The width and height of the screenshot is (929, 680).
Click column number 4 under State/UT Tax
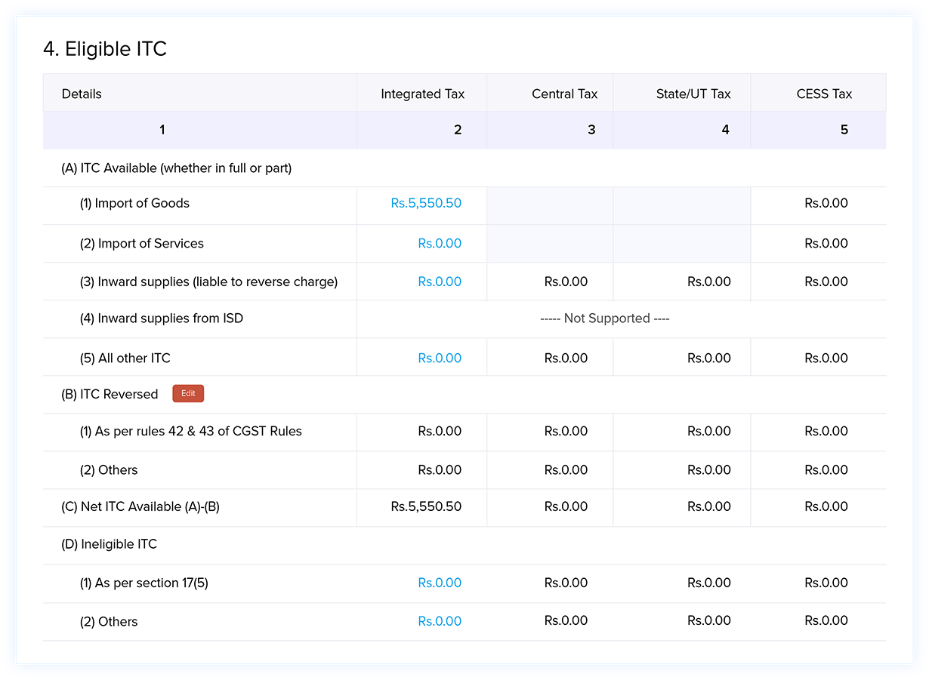point(725,130)
